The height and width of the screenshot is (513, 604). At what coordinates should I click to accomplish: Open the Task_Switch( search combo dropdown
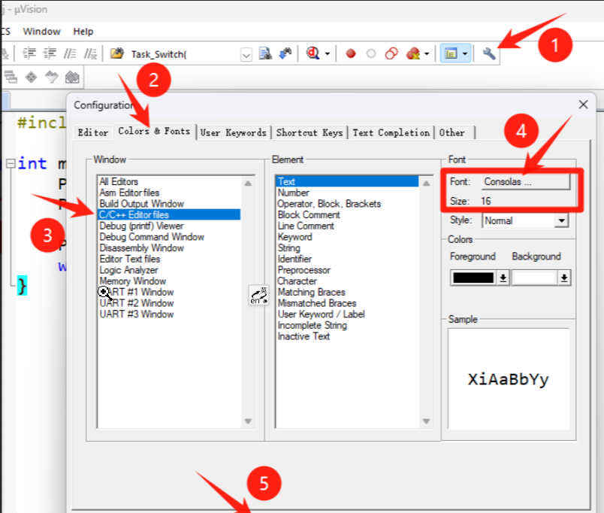coord(246,54)
